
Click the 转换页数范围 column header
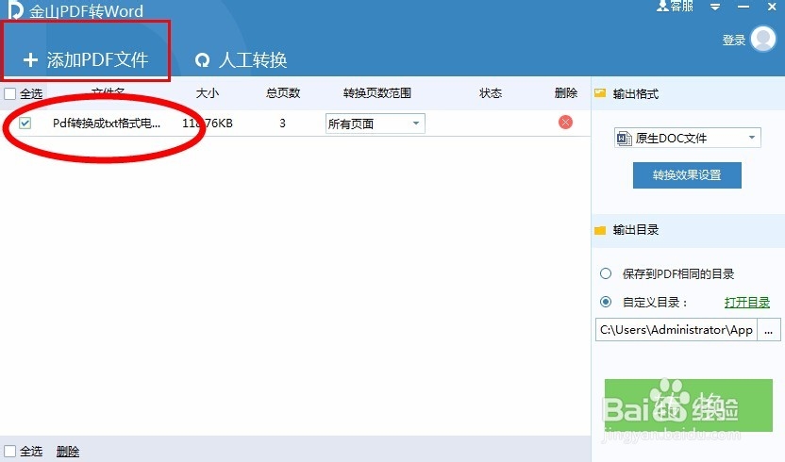point(377,93)
